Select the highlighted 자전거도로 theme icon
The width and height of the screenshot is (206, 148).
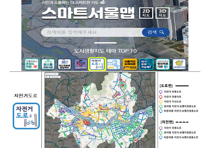coord(97,64)
